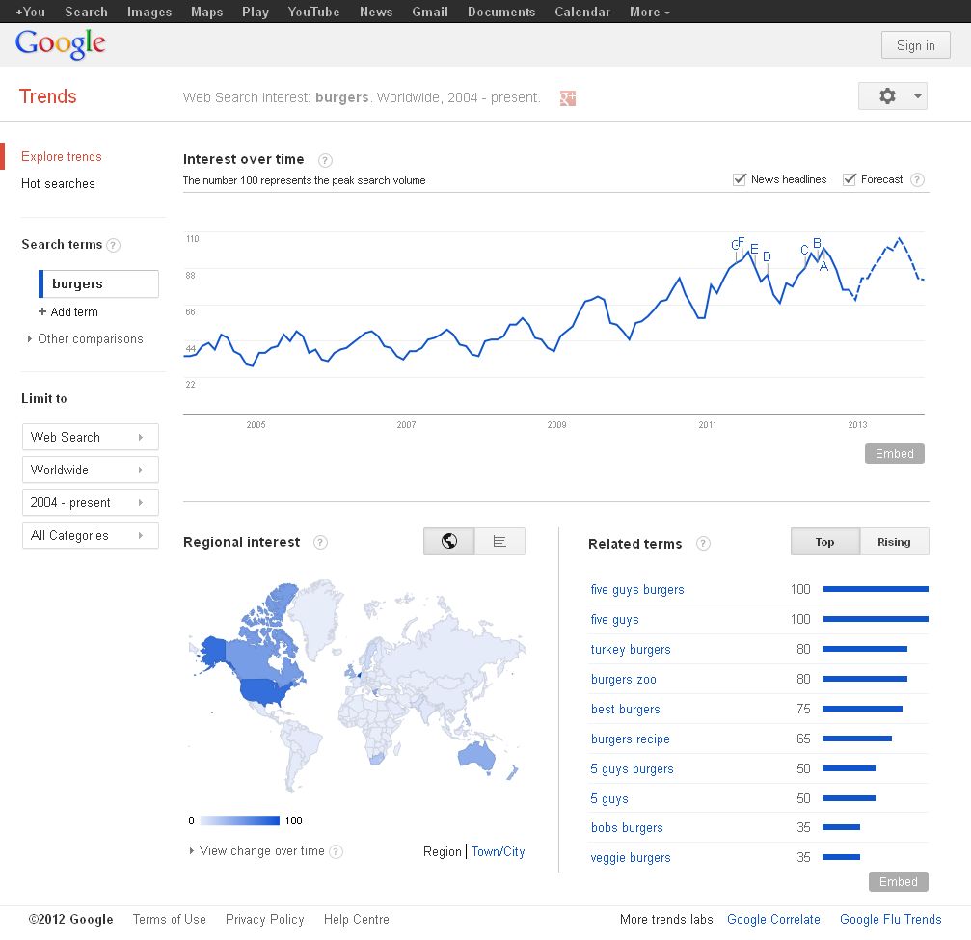Open Play from the top bar

256,12
